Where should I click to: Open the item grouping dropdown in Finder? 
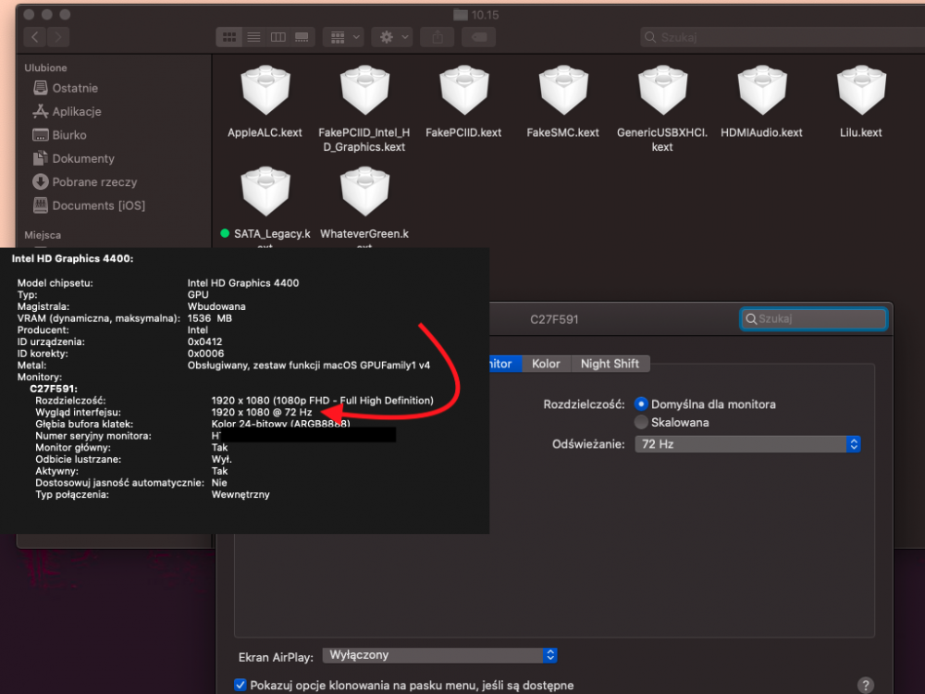coord(343,37)
